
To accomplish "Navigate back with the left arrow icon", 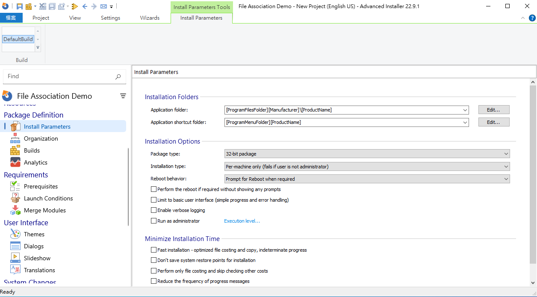I will [85, 6].
